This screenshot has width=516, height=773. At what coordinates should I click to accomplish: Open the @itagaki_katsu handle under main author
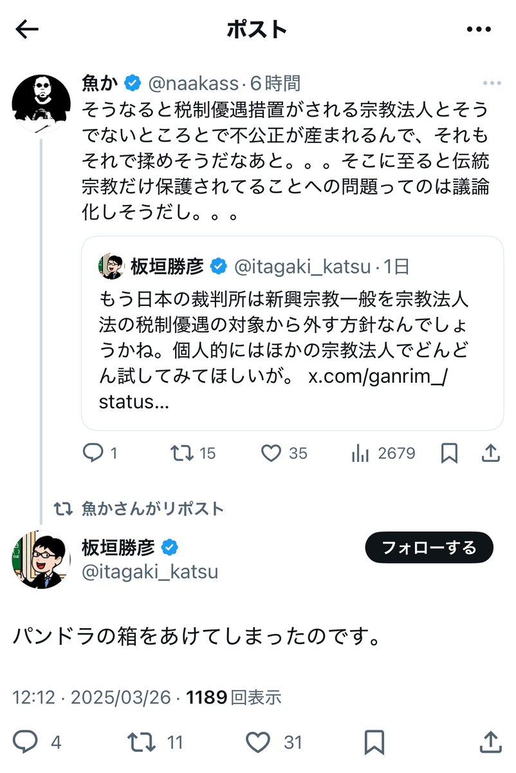click(x=149, y=571)
